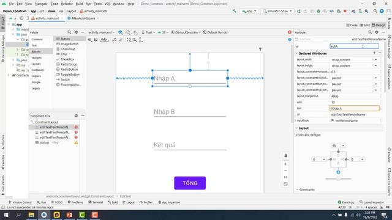Select the Widgets palette category
The image size is (392, 220).
[37, 57]
